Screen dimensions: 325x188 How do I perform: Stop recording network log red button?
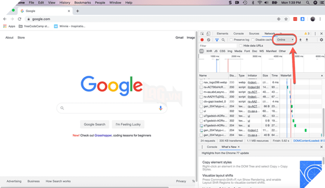point(202,40)
